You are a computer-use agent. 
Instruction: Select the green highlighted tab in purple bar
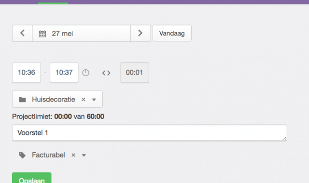(x=53, y=3)
